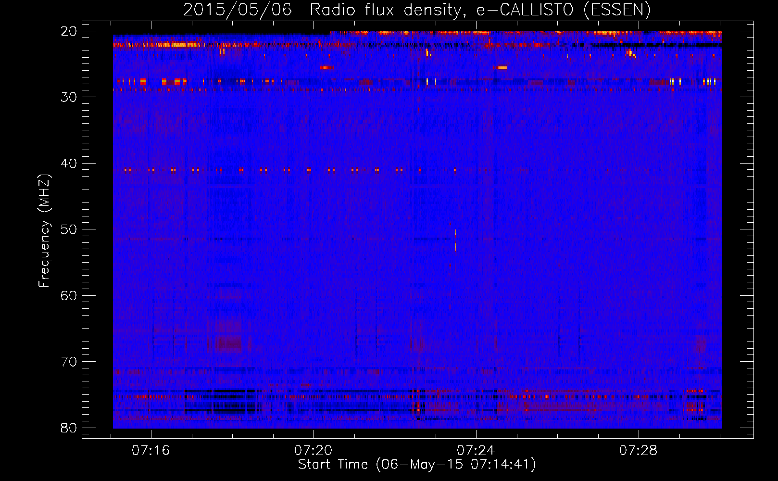Click the 70 frequency tick label

pos(69,362)
